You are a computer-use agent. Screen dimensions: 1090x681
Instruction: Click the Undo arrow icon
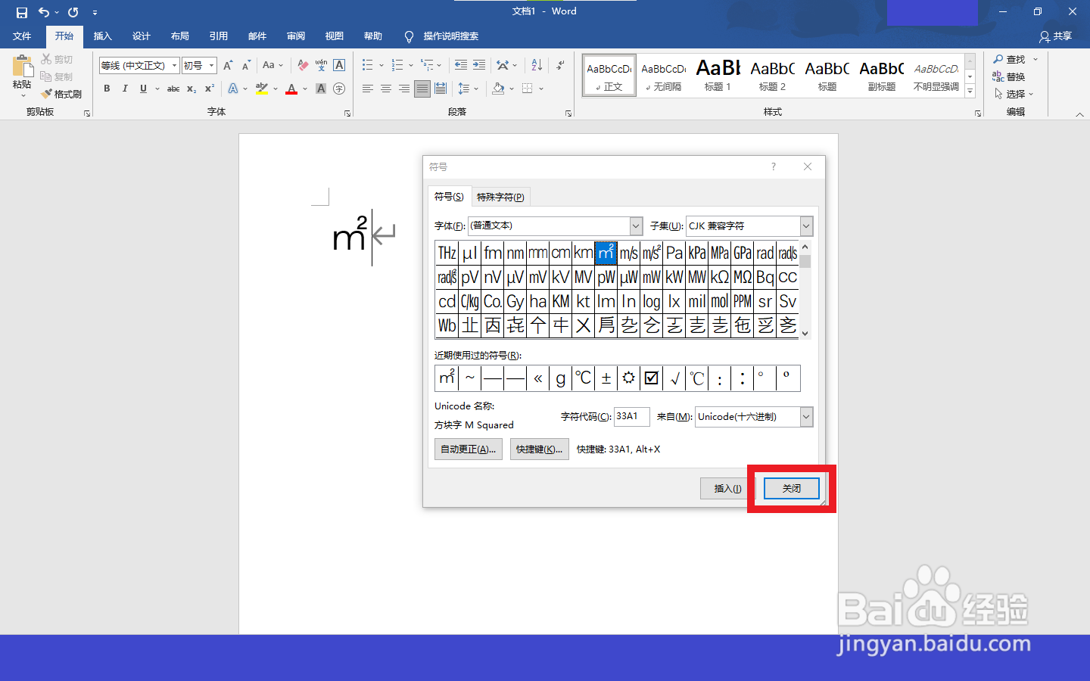tap(44, 12)
